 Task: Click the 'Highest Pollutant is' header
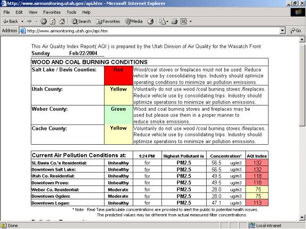click(x=183, y=156)
